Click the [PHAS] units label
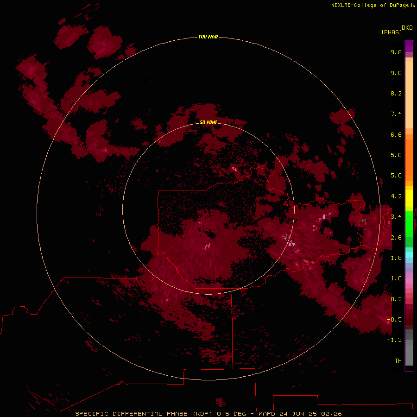 (x=392, y=32)
